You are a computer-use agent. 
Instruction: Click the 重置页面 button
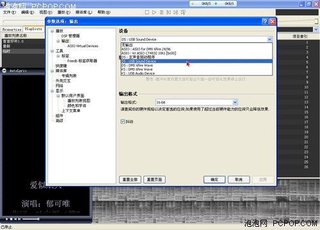(x=154, y=180)
